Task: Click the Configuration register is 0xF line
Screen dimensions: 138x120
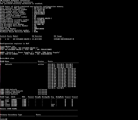Action: 15,44
